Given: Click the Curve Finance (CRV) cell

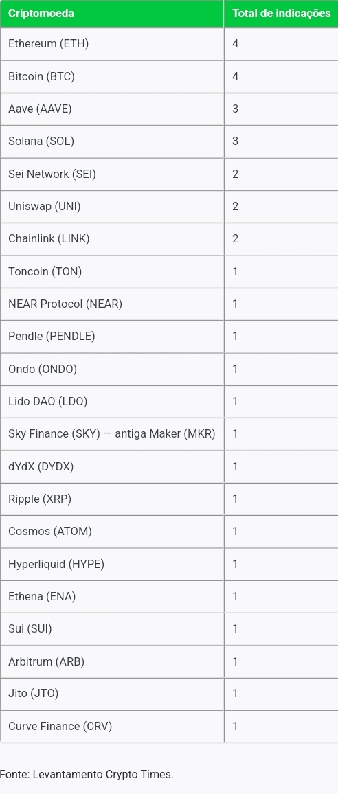Looking at the screenshot, I should (x=111, y=726).
